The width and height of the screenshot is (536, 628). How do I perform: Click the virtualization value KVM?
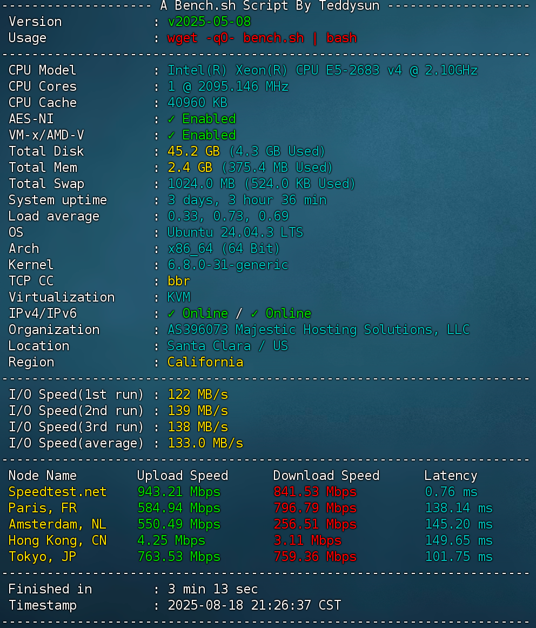tap(178, 297)
